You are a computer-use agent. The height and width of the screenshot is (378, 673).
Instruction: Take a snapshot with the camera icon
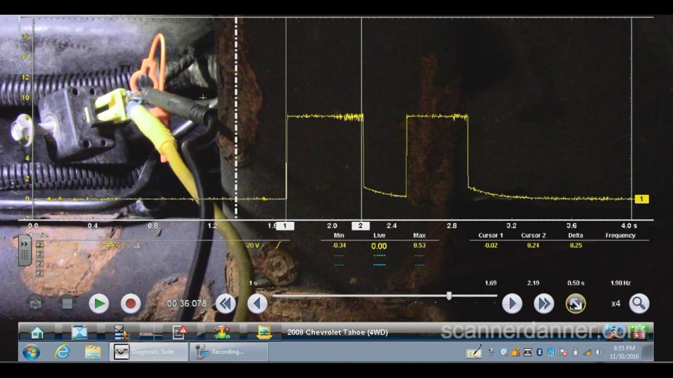click(36, 303)
